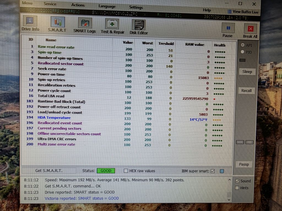Open the Drive Info panel
This screenshot has height=211, width=282.
tap(30, 23)
